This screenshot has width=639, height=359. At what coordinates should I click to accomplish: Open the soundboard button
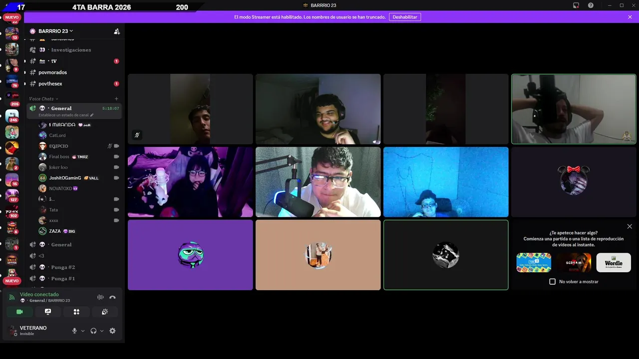[x=105, y=312]
